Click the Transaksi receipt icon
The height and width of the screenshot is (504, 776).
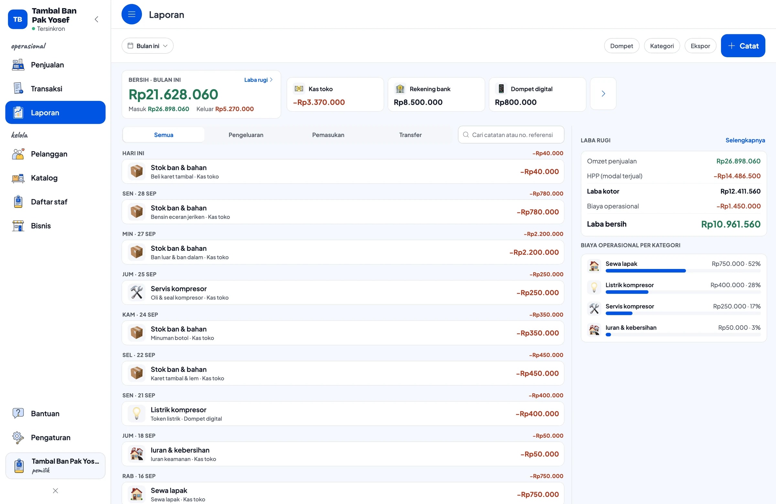tap(18, 88)
